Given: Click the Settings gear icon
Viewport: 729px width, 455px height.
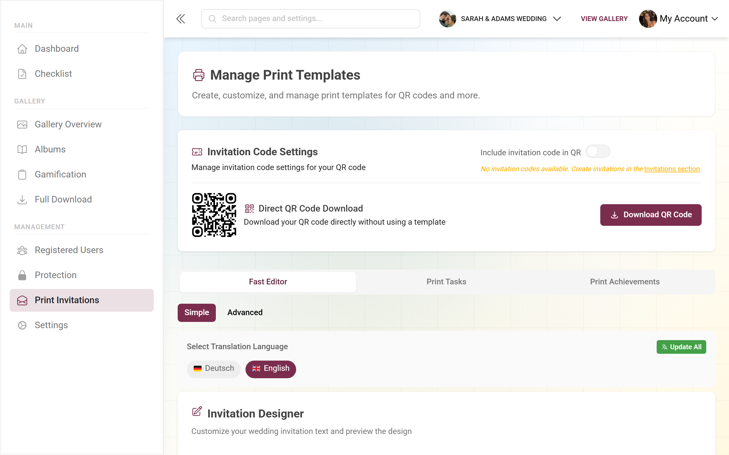Looking at the screenshot, I should tap(22, 325).
